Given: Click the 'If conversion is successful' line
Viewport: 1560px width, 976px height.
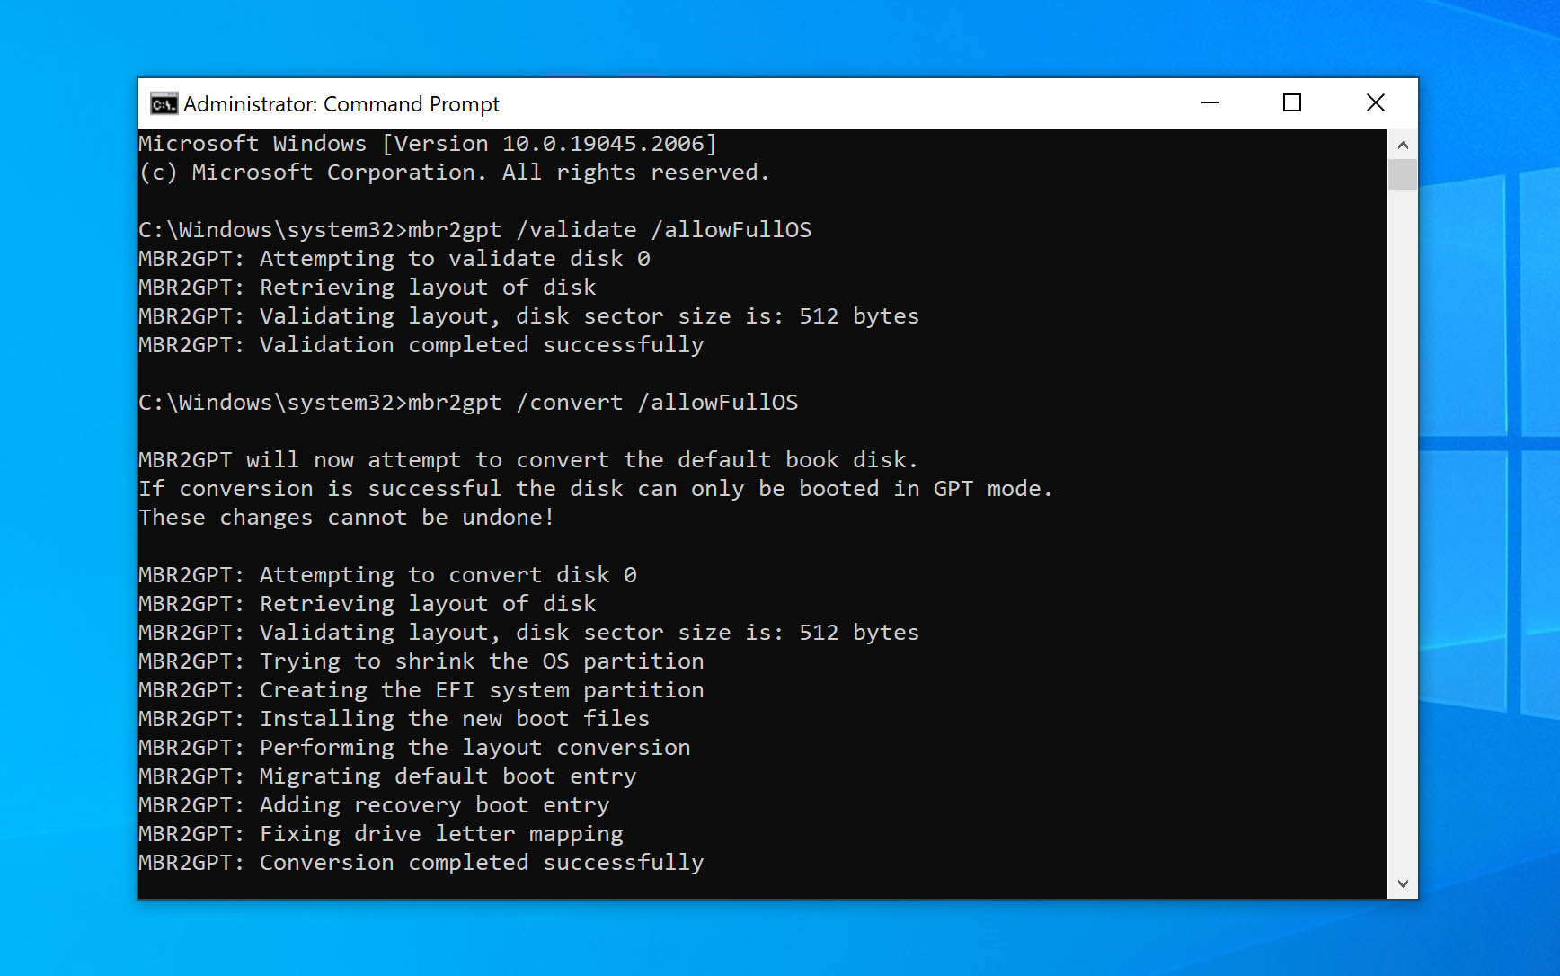Looking at the screenshot, I should point(595,489).
